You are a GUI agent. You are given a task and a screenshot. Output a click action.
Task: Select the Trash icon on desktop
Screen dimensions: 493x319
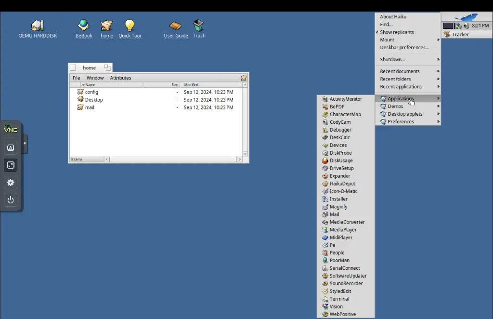click(198, 26)
